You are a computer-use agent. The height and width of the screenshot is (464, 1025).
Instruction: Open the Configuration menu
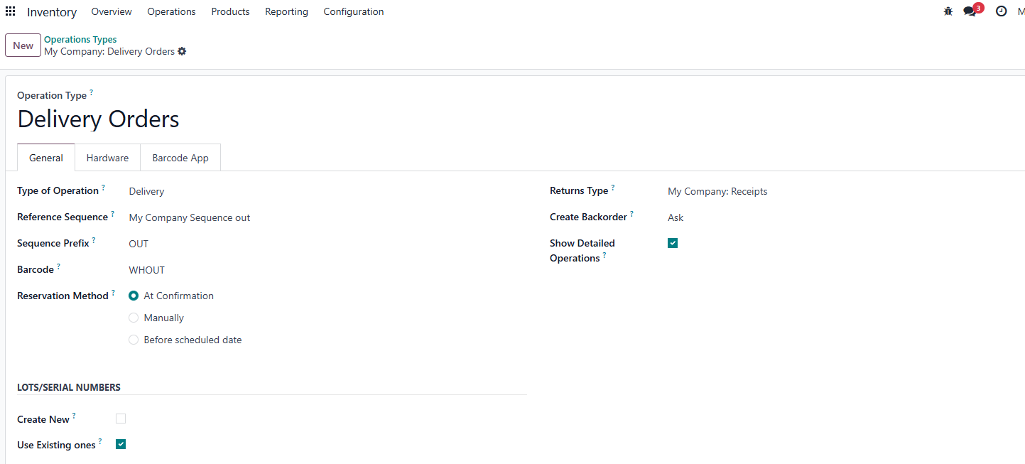353,11
